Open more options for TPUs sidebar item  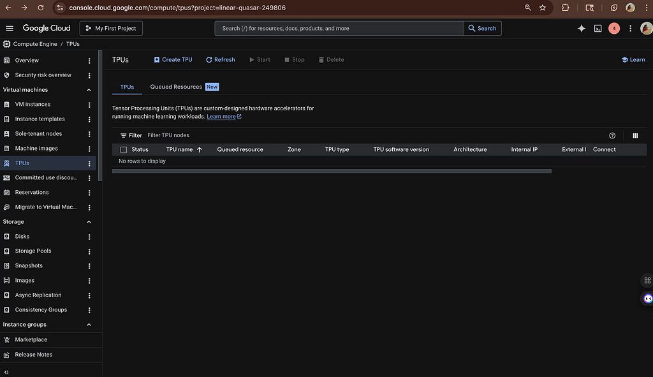(89, 164)
